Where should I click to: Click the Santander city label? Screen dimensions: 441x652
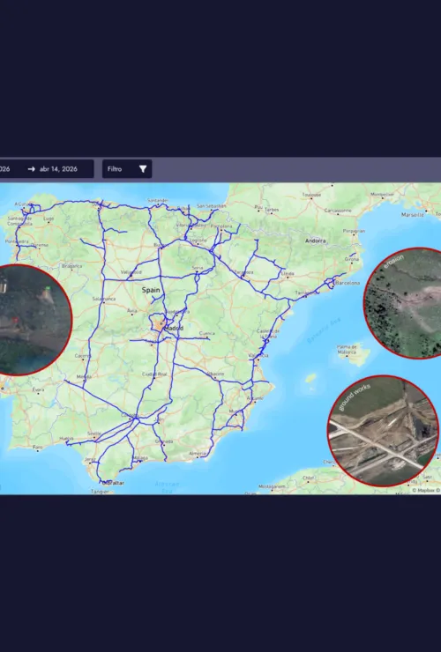[x=158, y=200]
